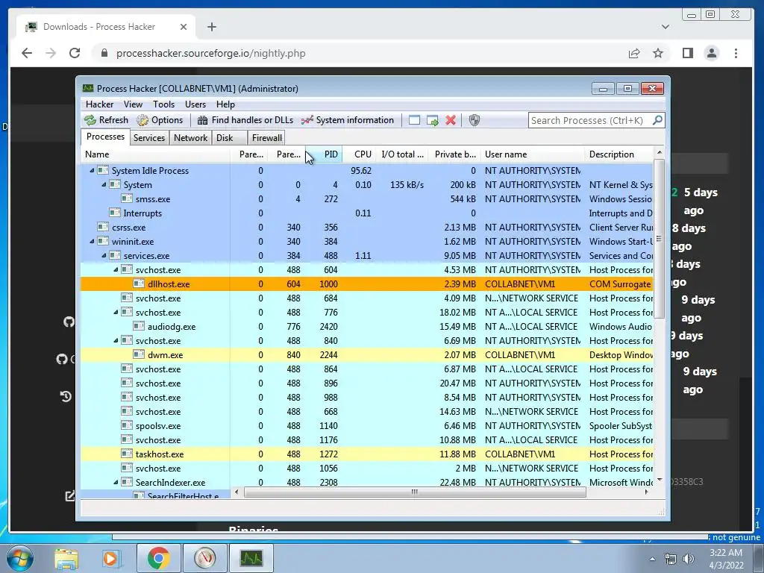The image size is (764, 573).
Task: Select the Processes tab
Action: pos(105,137)
